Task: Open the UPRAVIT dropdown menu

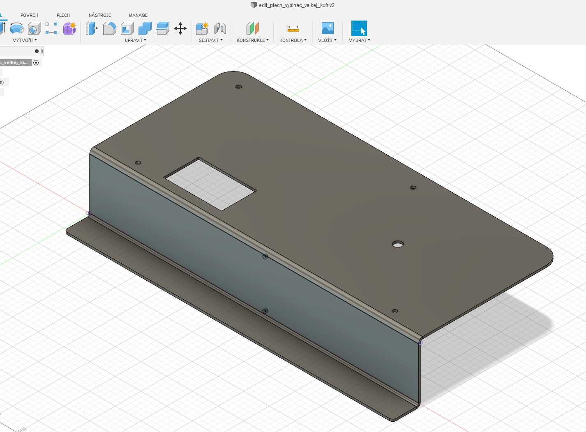Action: [135, 40]
